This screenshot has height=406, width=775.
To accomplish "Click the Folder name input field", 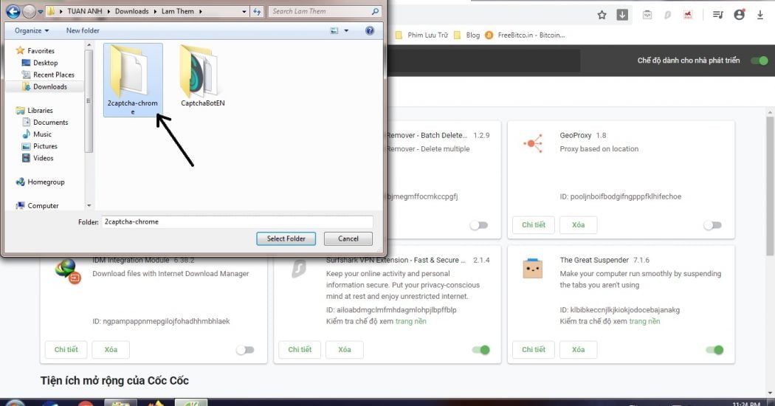I will coord(237,221).
